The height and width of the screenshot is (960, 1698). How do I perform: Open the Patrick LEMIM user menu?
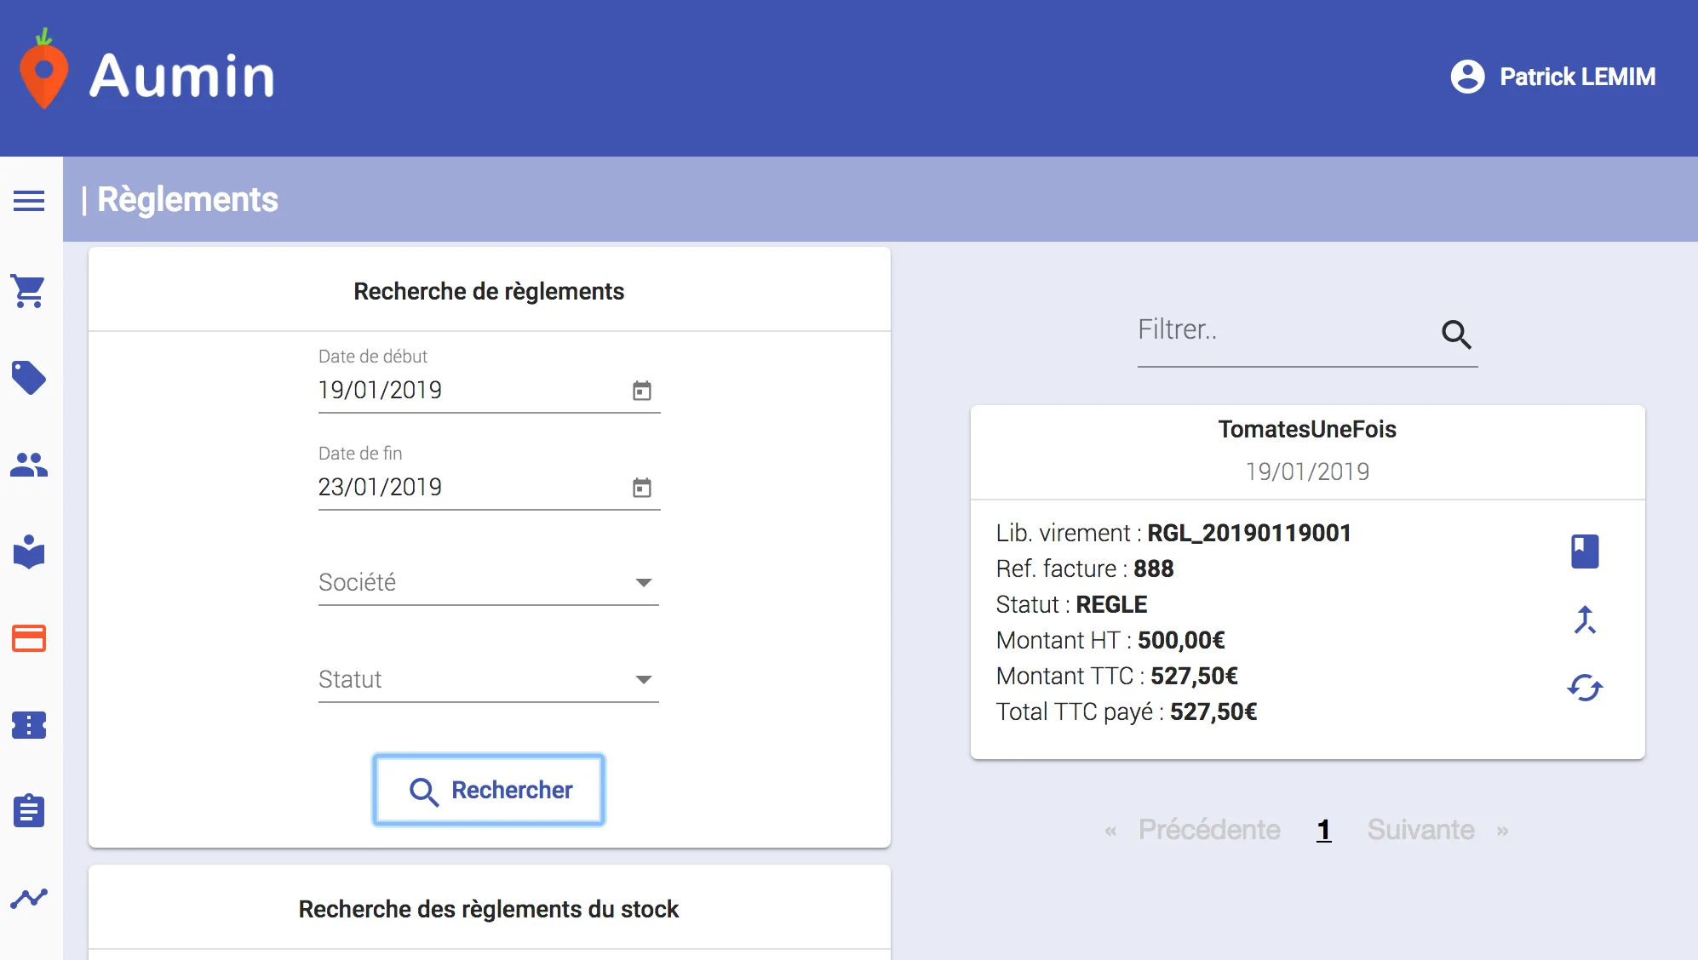point(1552,77)
